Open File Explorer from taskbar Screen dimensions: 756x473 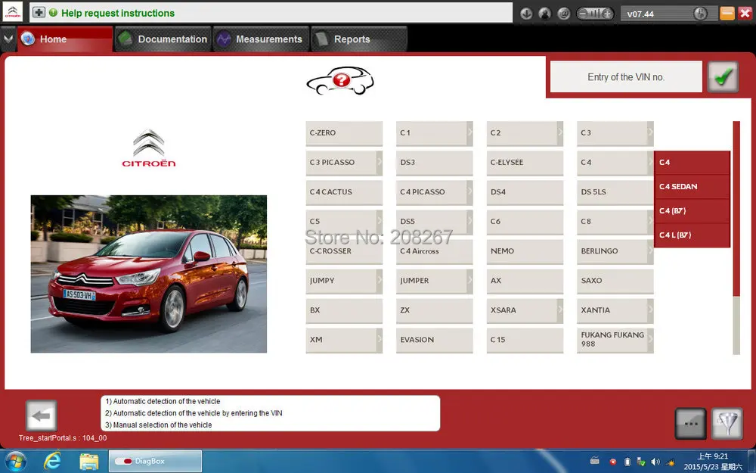[x=88, y=462]
